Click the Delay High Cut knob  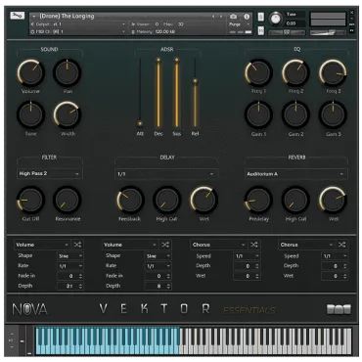coord(166,200)
